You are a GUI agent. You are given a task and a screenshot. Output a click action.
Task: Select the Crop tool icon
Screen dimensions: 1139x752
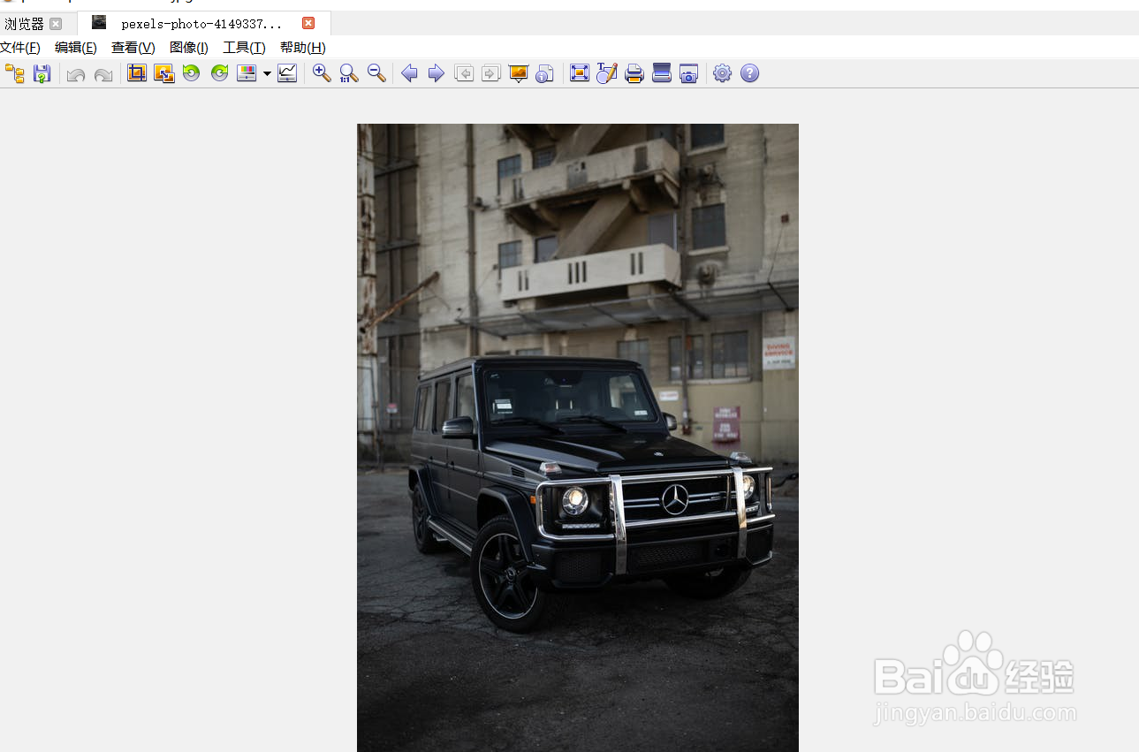coord(137,73)
